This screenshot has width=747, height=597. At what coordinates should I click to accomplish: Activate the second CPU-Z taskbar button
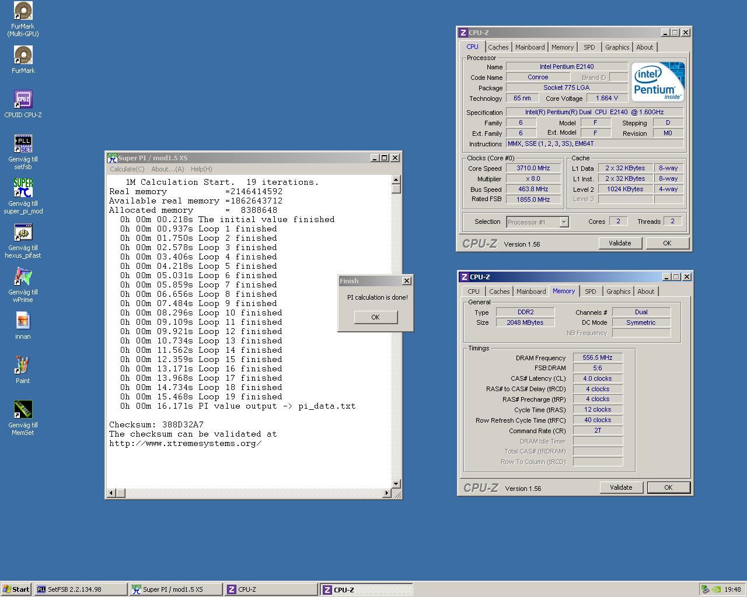coord(366,589)
